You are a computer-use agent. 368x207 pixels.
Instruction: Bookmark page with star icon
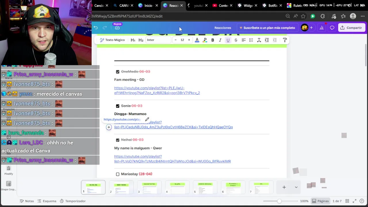pyautogui.click(x=303, y=16)
